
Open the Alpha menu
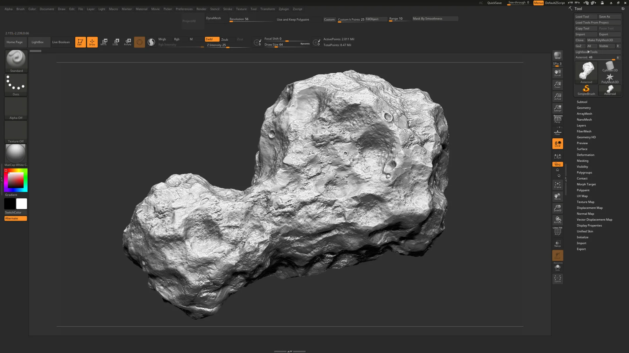pos(8,9)
